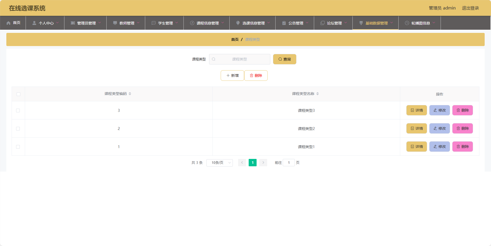This screenshot has width=491, height=246.
Task: Open the 基础数据管理 menu
Action: click(376, 23)
